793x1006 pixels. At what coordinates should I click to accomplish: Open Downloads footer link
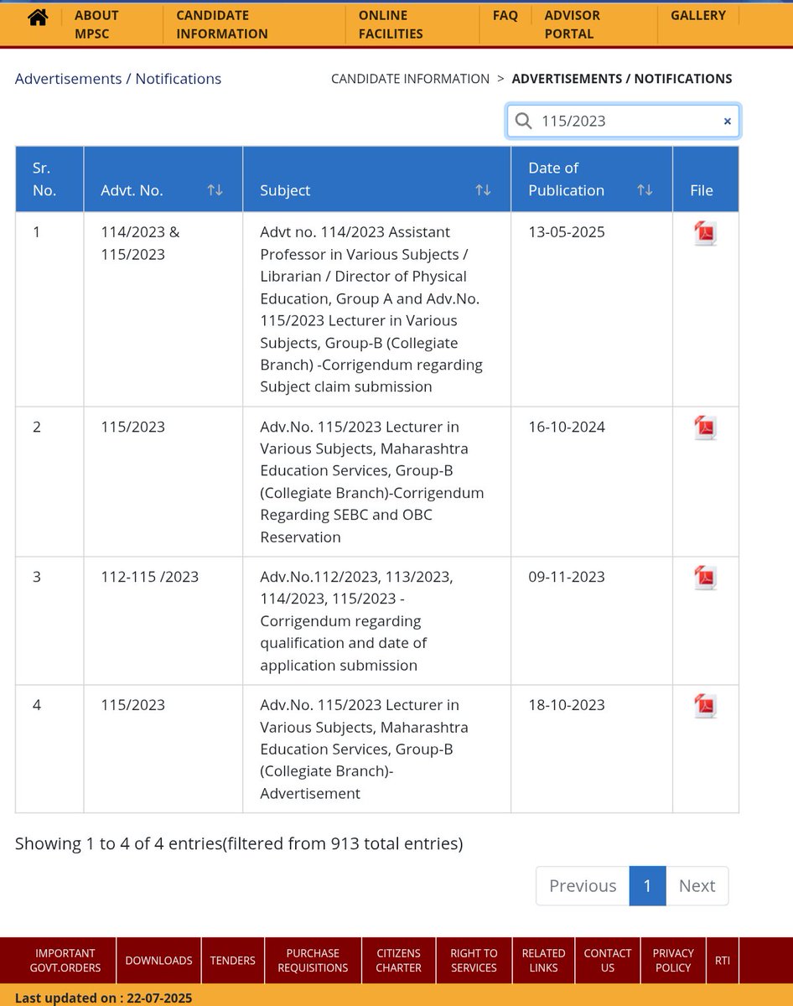click(x=159, y=961)
